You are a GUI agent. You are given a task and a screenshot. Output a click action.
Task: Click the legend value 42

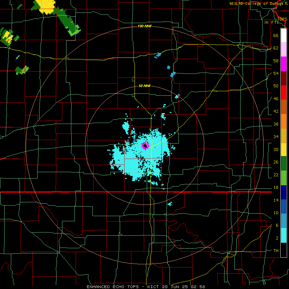(276, 111)
